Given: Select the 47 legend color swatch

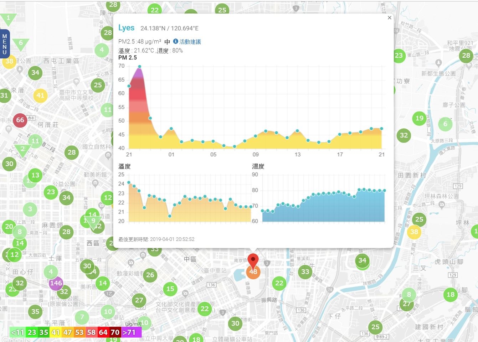Looking at the screenshot, I should (67, 332).
